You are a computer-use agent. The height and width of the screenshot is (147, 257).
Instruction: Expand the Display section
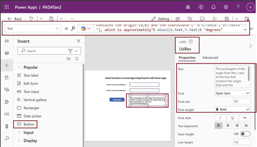(19, 140)
